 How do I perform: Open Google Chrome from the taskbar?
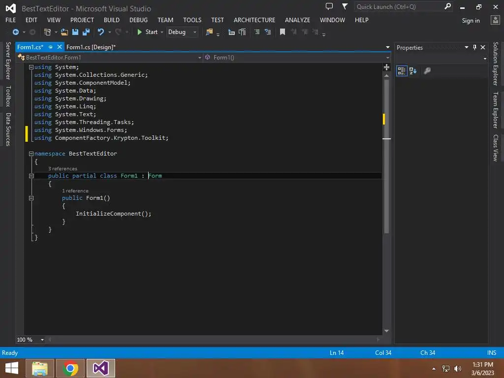point(70,368)
